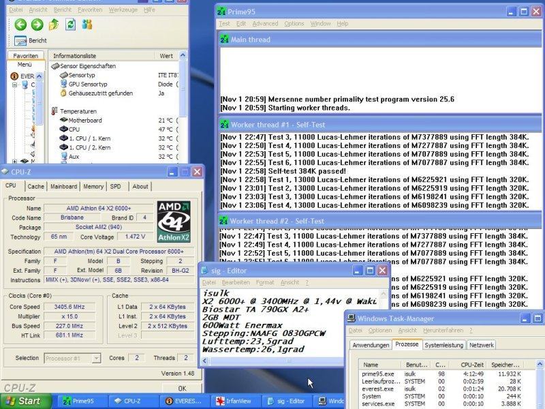The width and height of the screenshot is (545, 409).
Task: Click scroll-up arrow of Everest tree panel
Action: tap(40, 76)
